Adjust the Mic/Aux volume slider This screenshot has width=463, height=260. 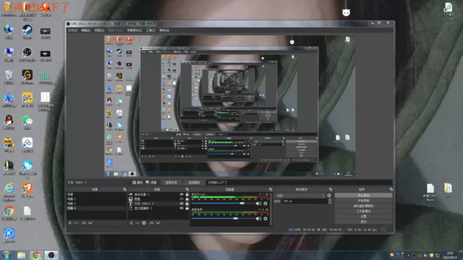222,203
